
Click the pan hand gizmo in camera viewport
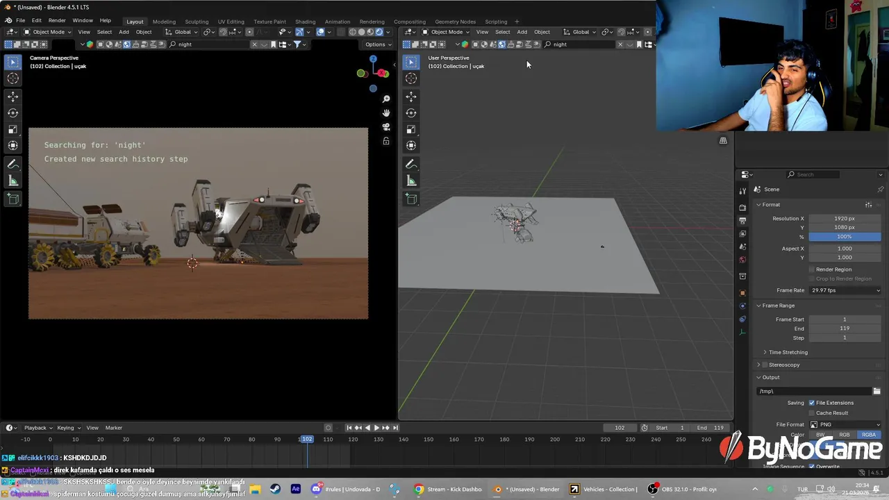tap(386, 113)
